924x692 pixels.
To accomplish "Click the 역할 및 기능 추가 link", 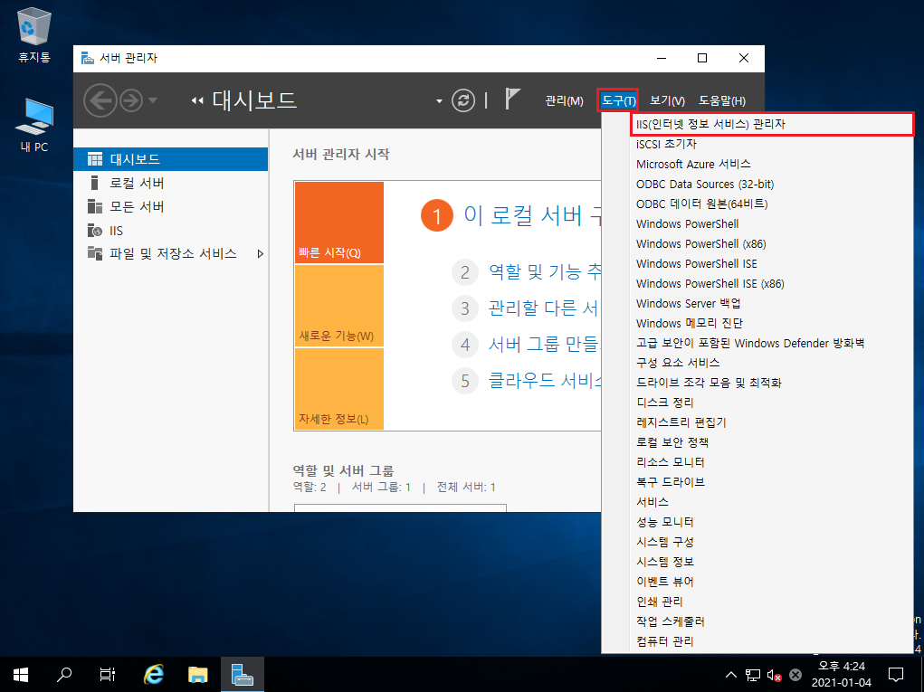I will click(x=545, y=272).
